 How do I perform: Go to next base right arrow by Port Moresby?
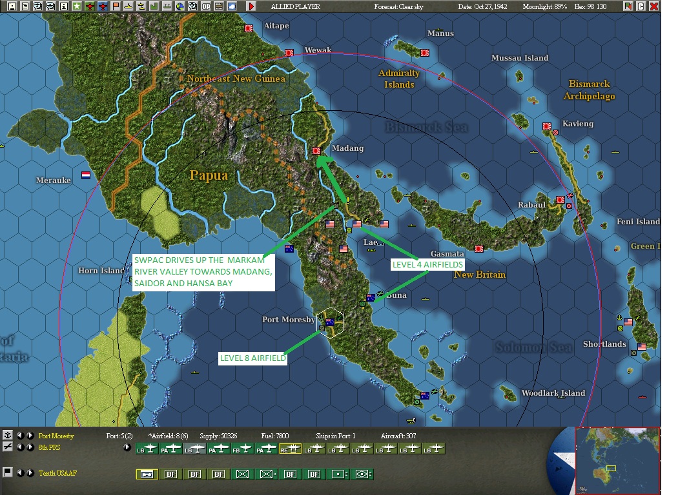click(30, 436)
